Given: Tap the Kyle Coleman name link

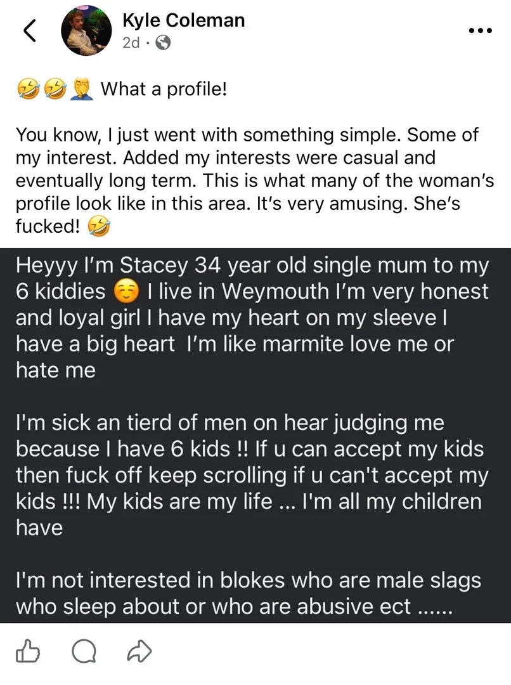Looking at the screenshot, I should click(183, 20).
